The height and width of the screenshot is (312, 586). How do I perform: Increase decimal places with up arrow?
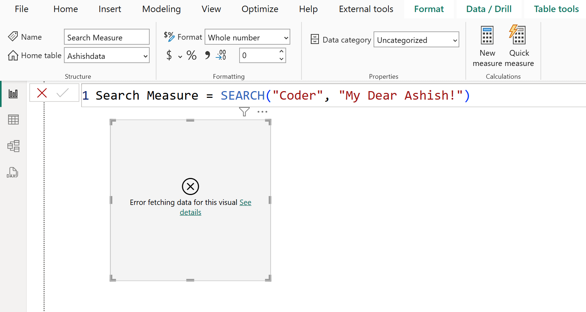point(281,51)
